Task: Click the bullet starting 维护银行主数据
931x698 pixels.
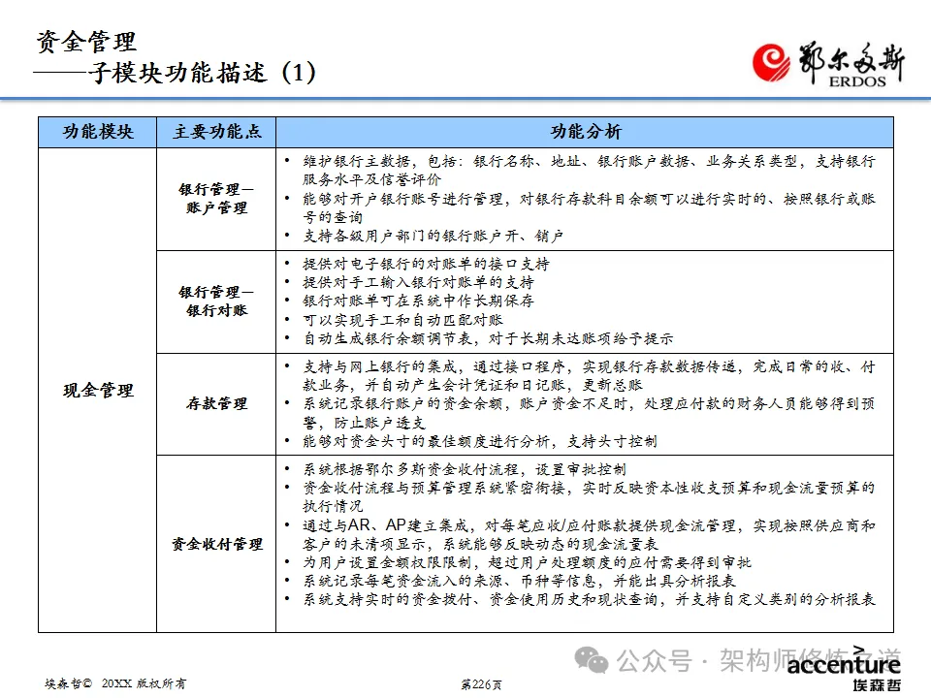Action: click(x=589, y=171)
